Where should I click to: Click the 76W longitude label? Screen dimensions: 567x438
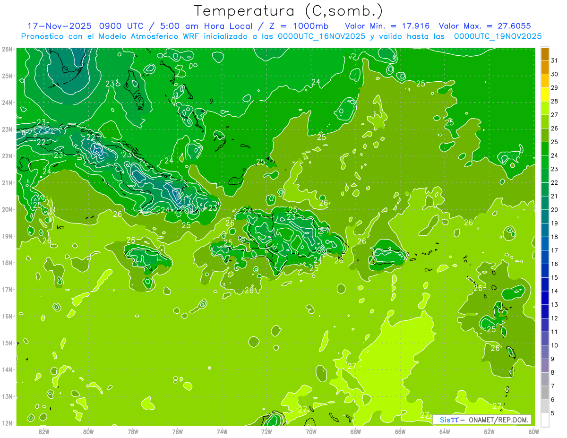tap(177, 431)
